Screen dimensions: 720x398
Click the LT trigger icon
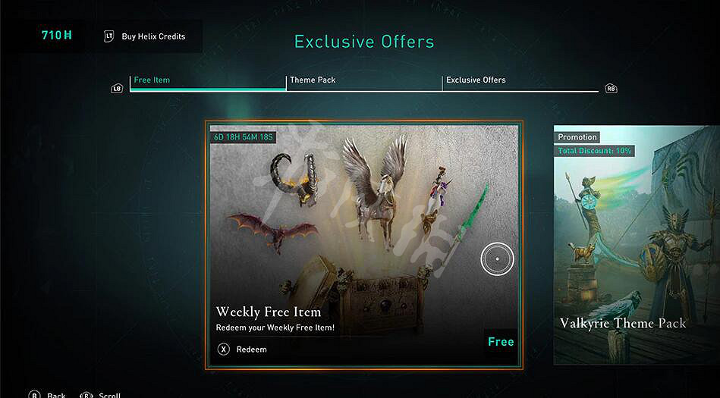coord(108,36)
